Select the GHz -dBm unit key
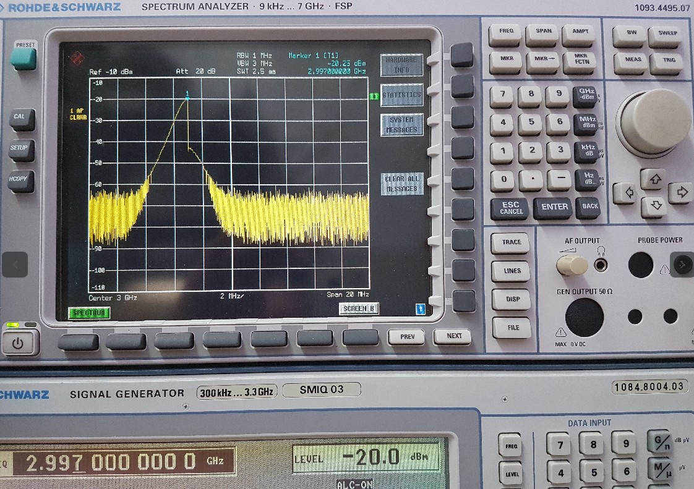Screen dimensions: 694x489 [x=586, y=97]
